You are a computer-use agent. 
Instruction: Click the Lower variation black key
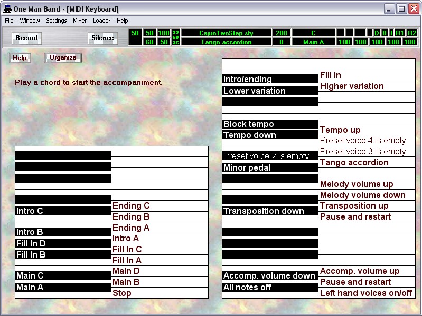(270, 91)
